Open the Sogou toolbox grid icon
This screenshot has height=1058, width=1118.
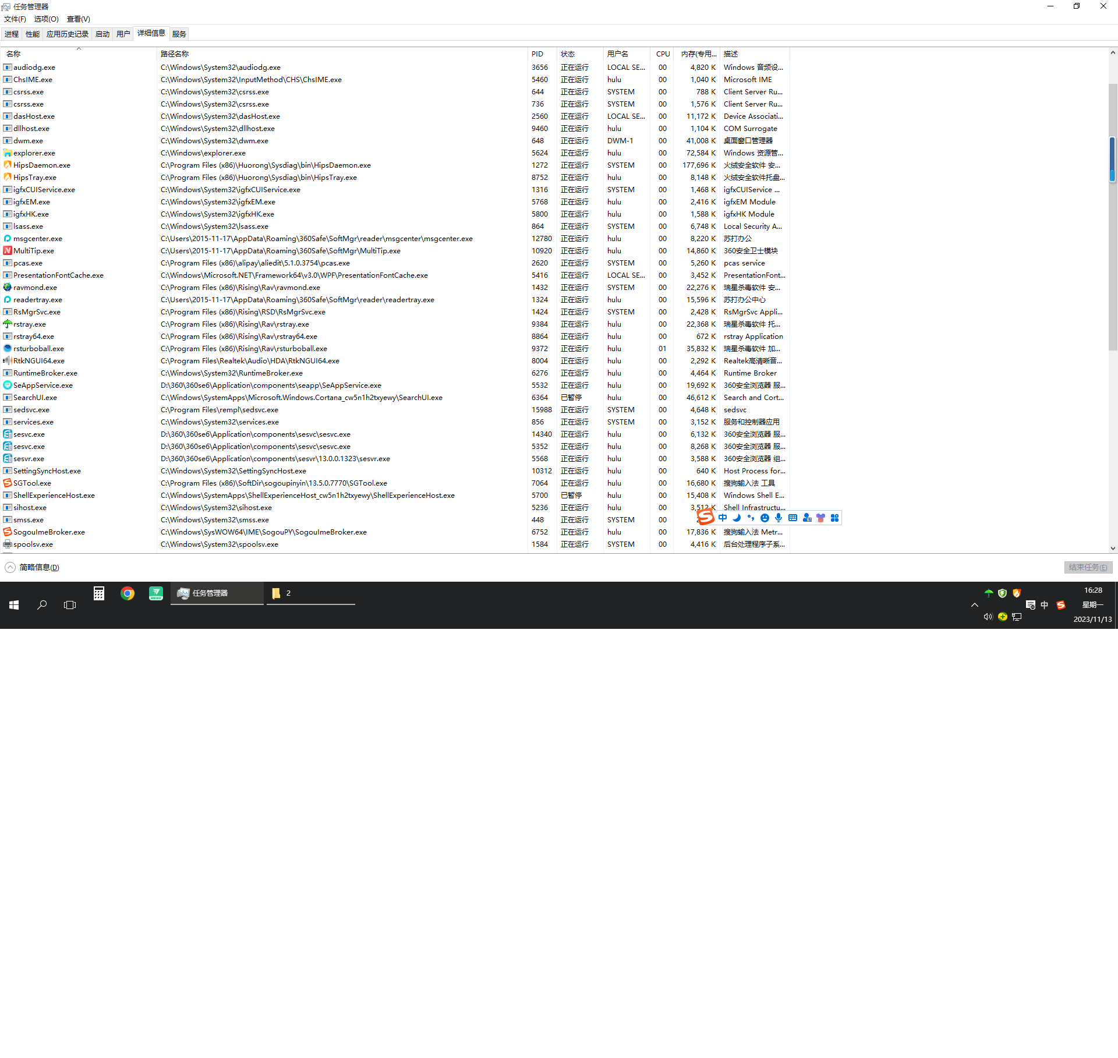pos(834,518)
